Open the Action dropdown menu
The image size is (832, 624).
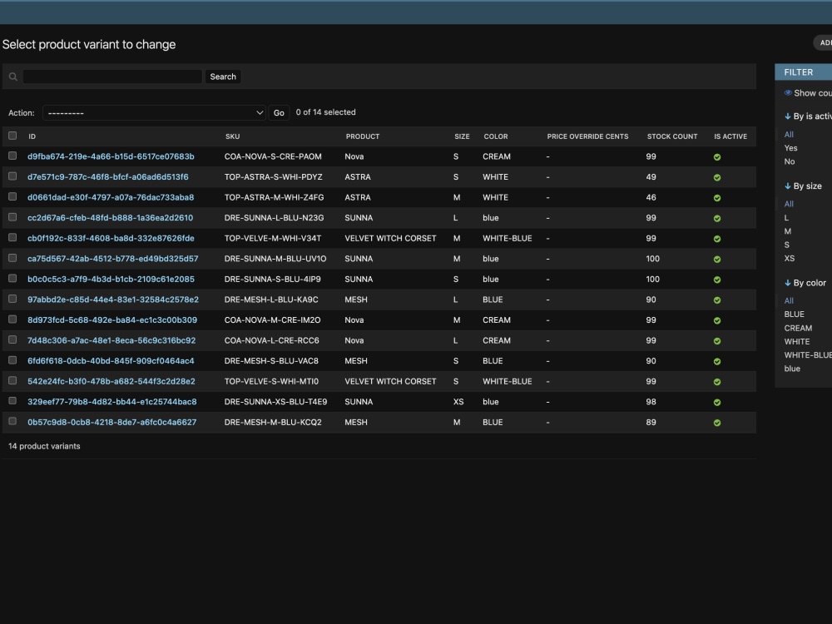click(x=154, y=113)
